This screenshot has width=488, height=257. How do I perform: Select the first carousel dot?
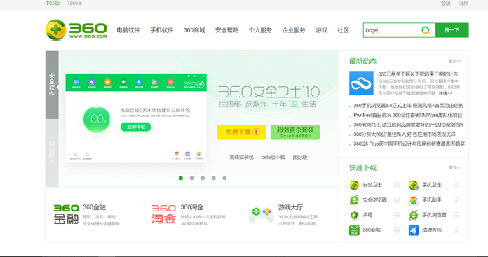pyautogui.click(x=181, y=178)
